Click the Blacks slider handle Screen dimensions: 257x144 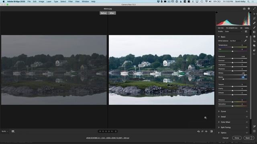[x=223, y=79]
